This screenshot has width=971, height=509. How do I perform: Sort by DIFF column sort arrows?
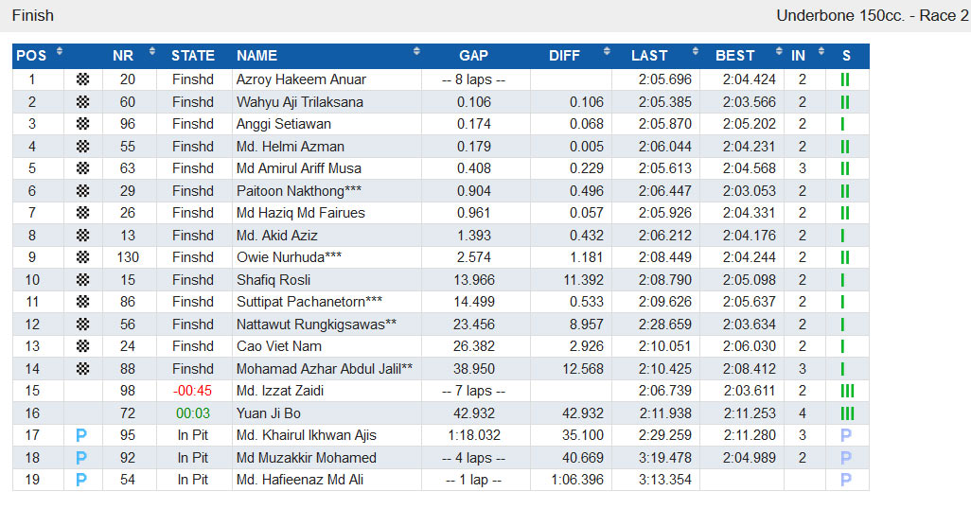[x=607, y=51]
